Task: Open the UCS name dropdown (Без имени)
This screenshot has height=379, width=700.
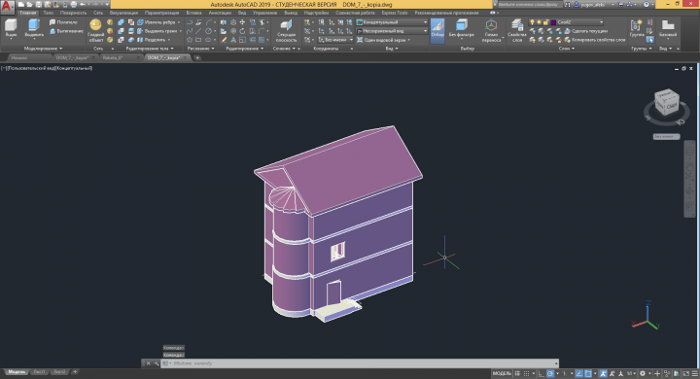Action: 335,40
